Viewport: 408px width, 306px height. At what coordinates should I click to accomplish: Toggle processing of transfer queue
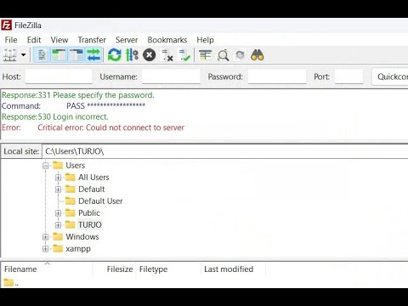(132, 55)
